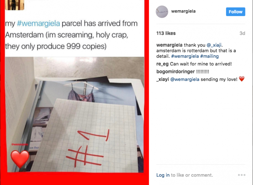Open the wemargiela profile avatar
The height and width of the screenshot is (185, 253).
click(162, 12)
